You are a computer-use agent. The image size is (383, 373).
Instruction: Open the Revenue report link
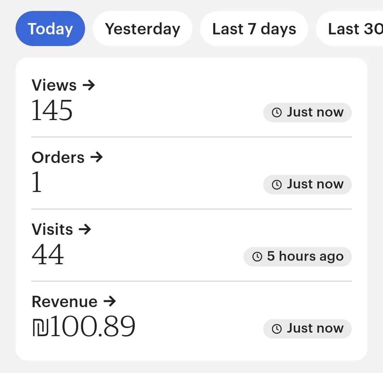[65, 301]
